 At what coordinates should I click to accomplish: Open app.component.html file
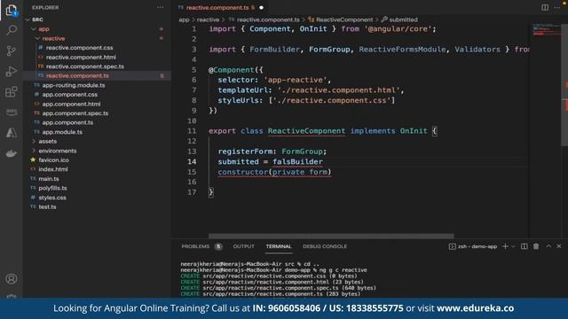(71, 105)
